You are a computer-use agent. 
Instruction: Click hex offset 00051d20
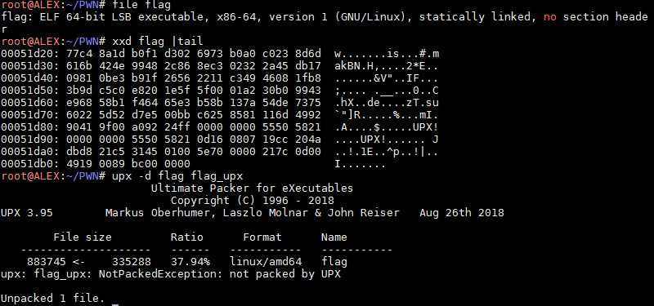pos(27,54)
